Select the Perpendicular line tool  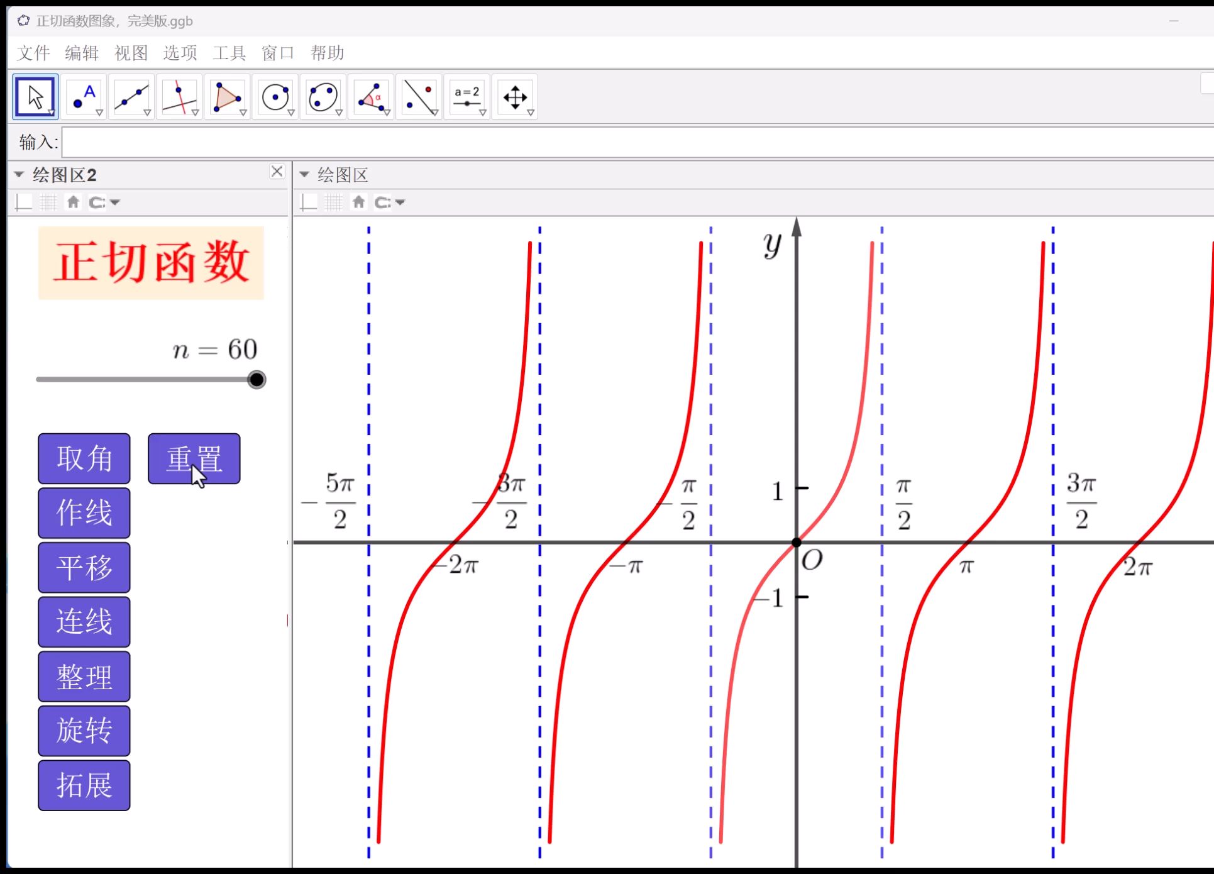point(179,97)
